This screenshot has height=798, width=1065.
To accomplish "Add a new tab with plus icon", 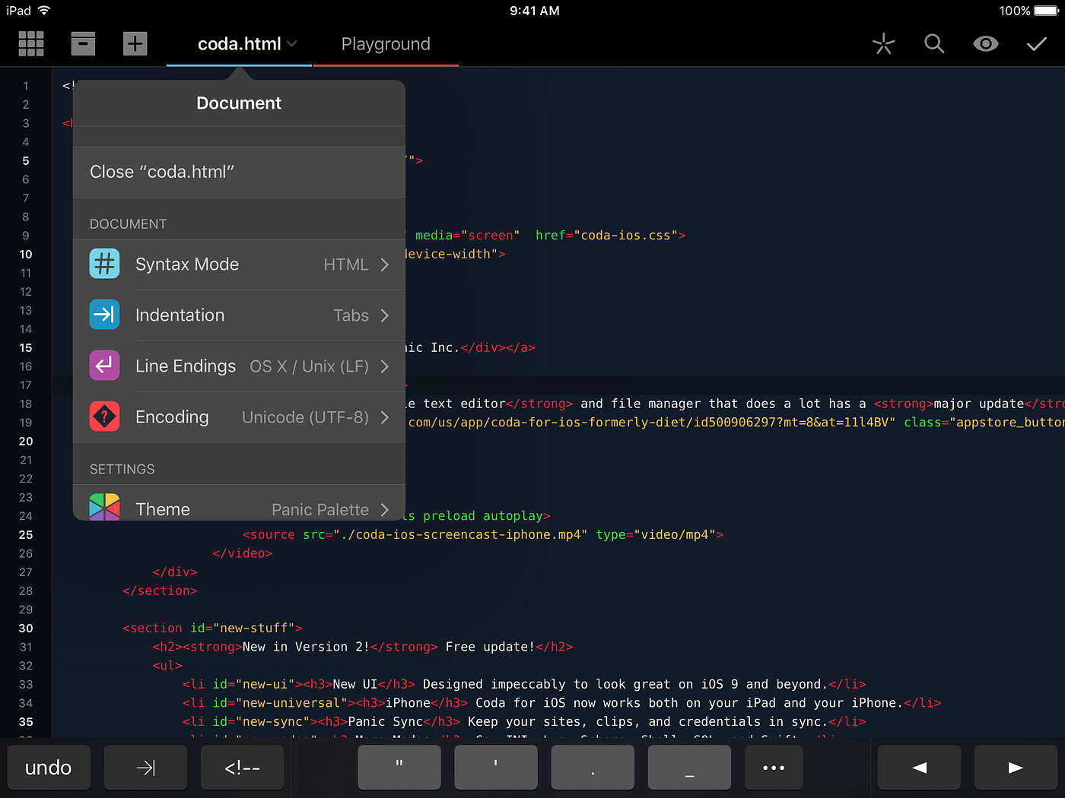I will [x=135, y=44].
